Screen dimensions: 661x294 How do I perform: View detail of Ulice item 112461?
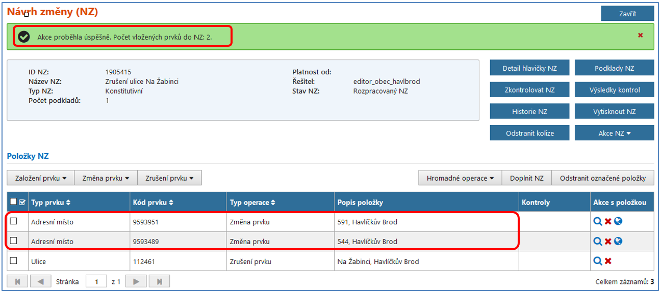point(597,261)
